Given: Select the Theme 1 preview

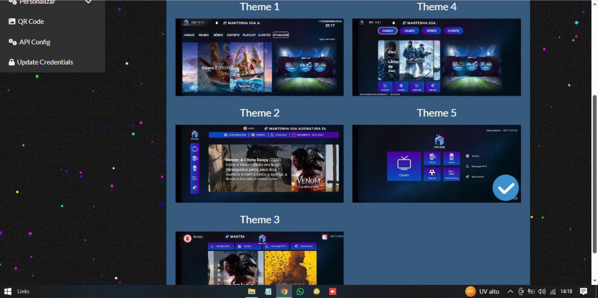Looking at the screenshot, I should coord(259,57).
